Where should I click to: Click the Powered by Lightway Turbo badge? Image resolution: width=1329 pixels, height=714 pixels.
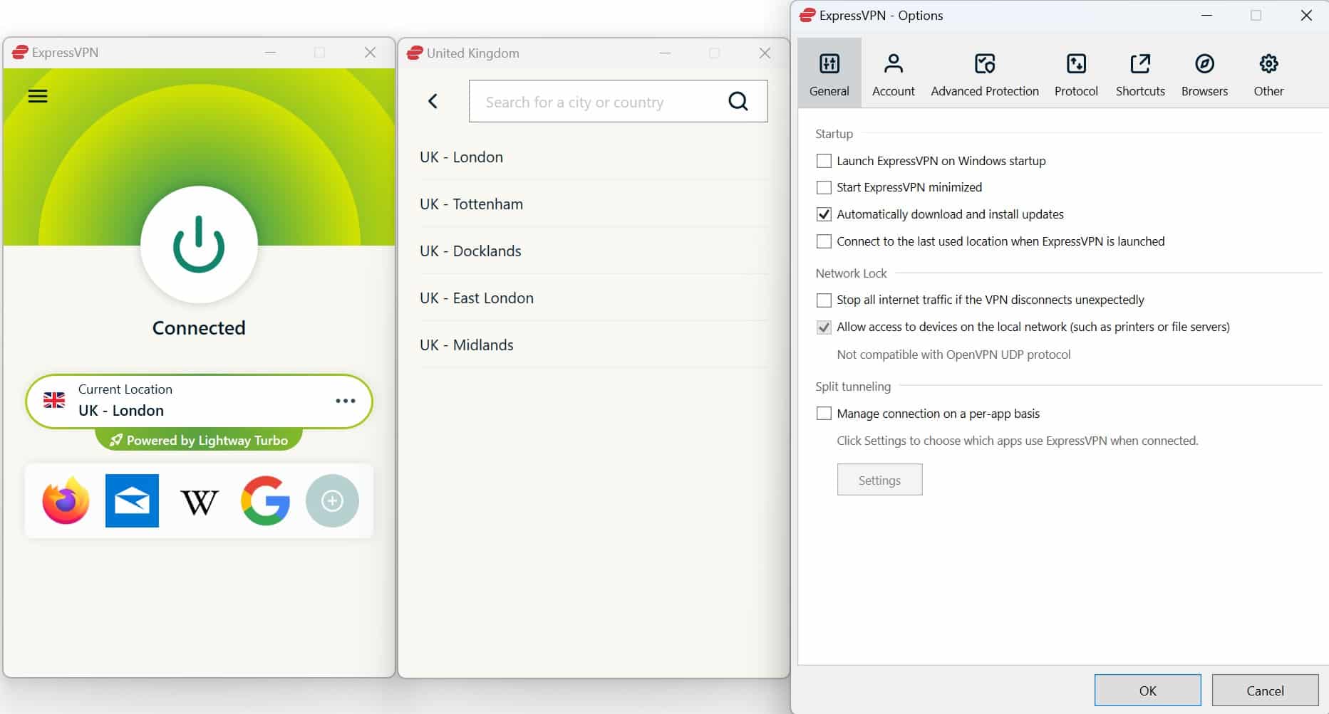[199, 440]
